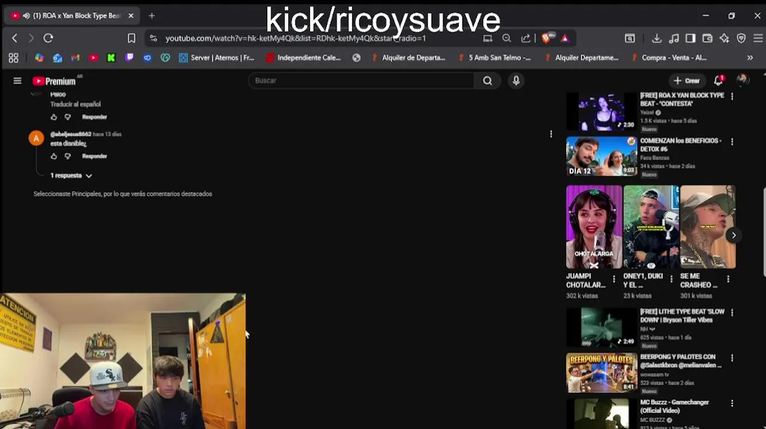This screenshot has height=429, width=766.
Task: Bookmark this page using the bookmark icon
Action: click(x=131, y=38)
